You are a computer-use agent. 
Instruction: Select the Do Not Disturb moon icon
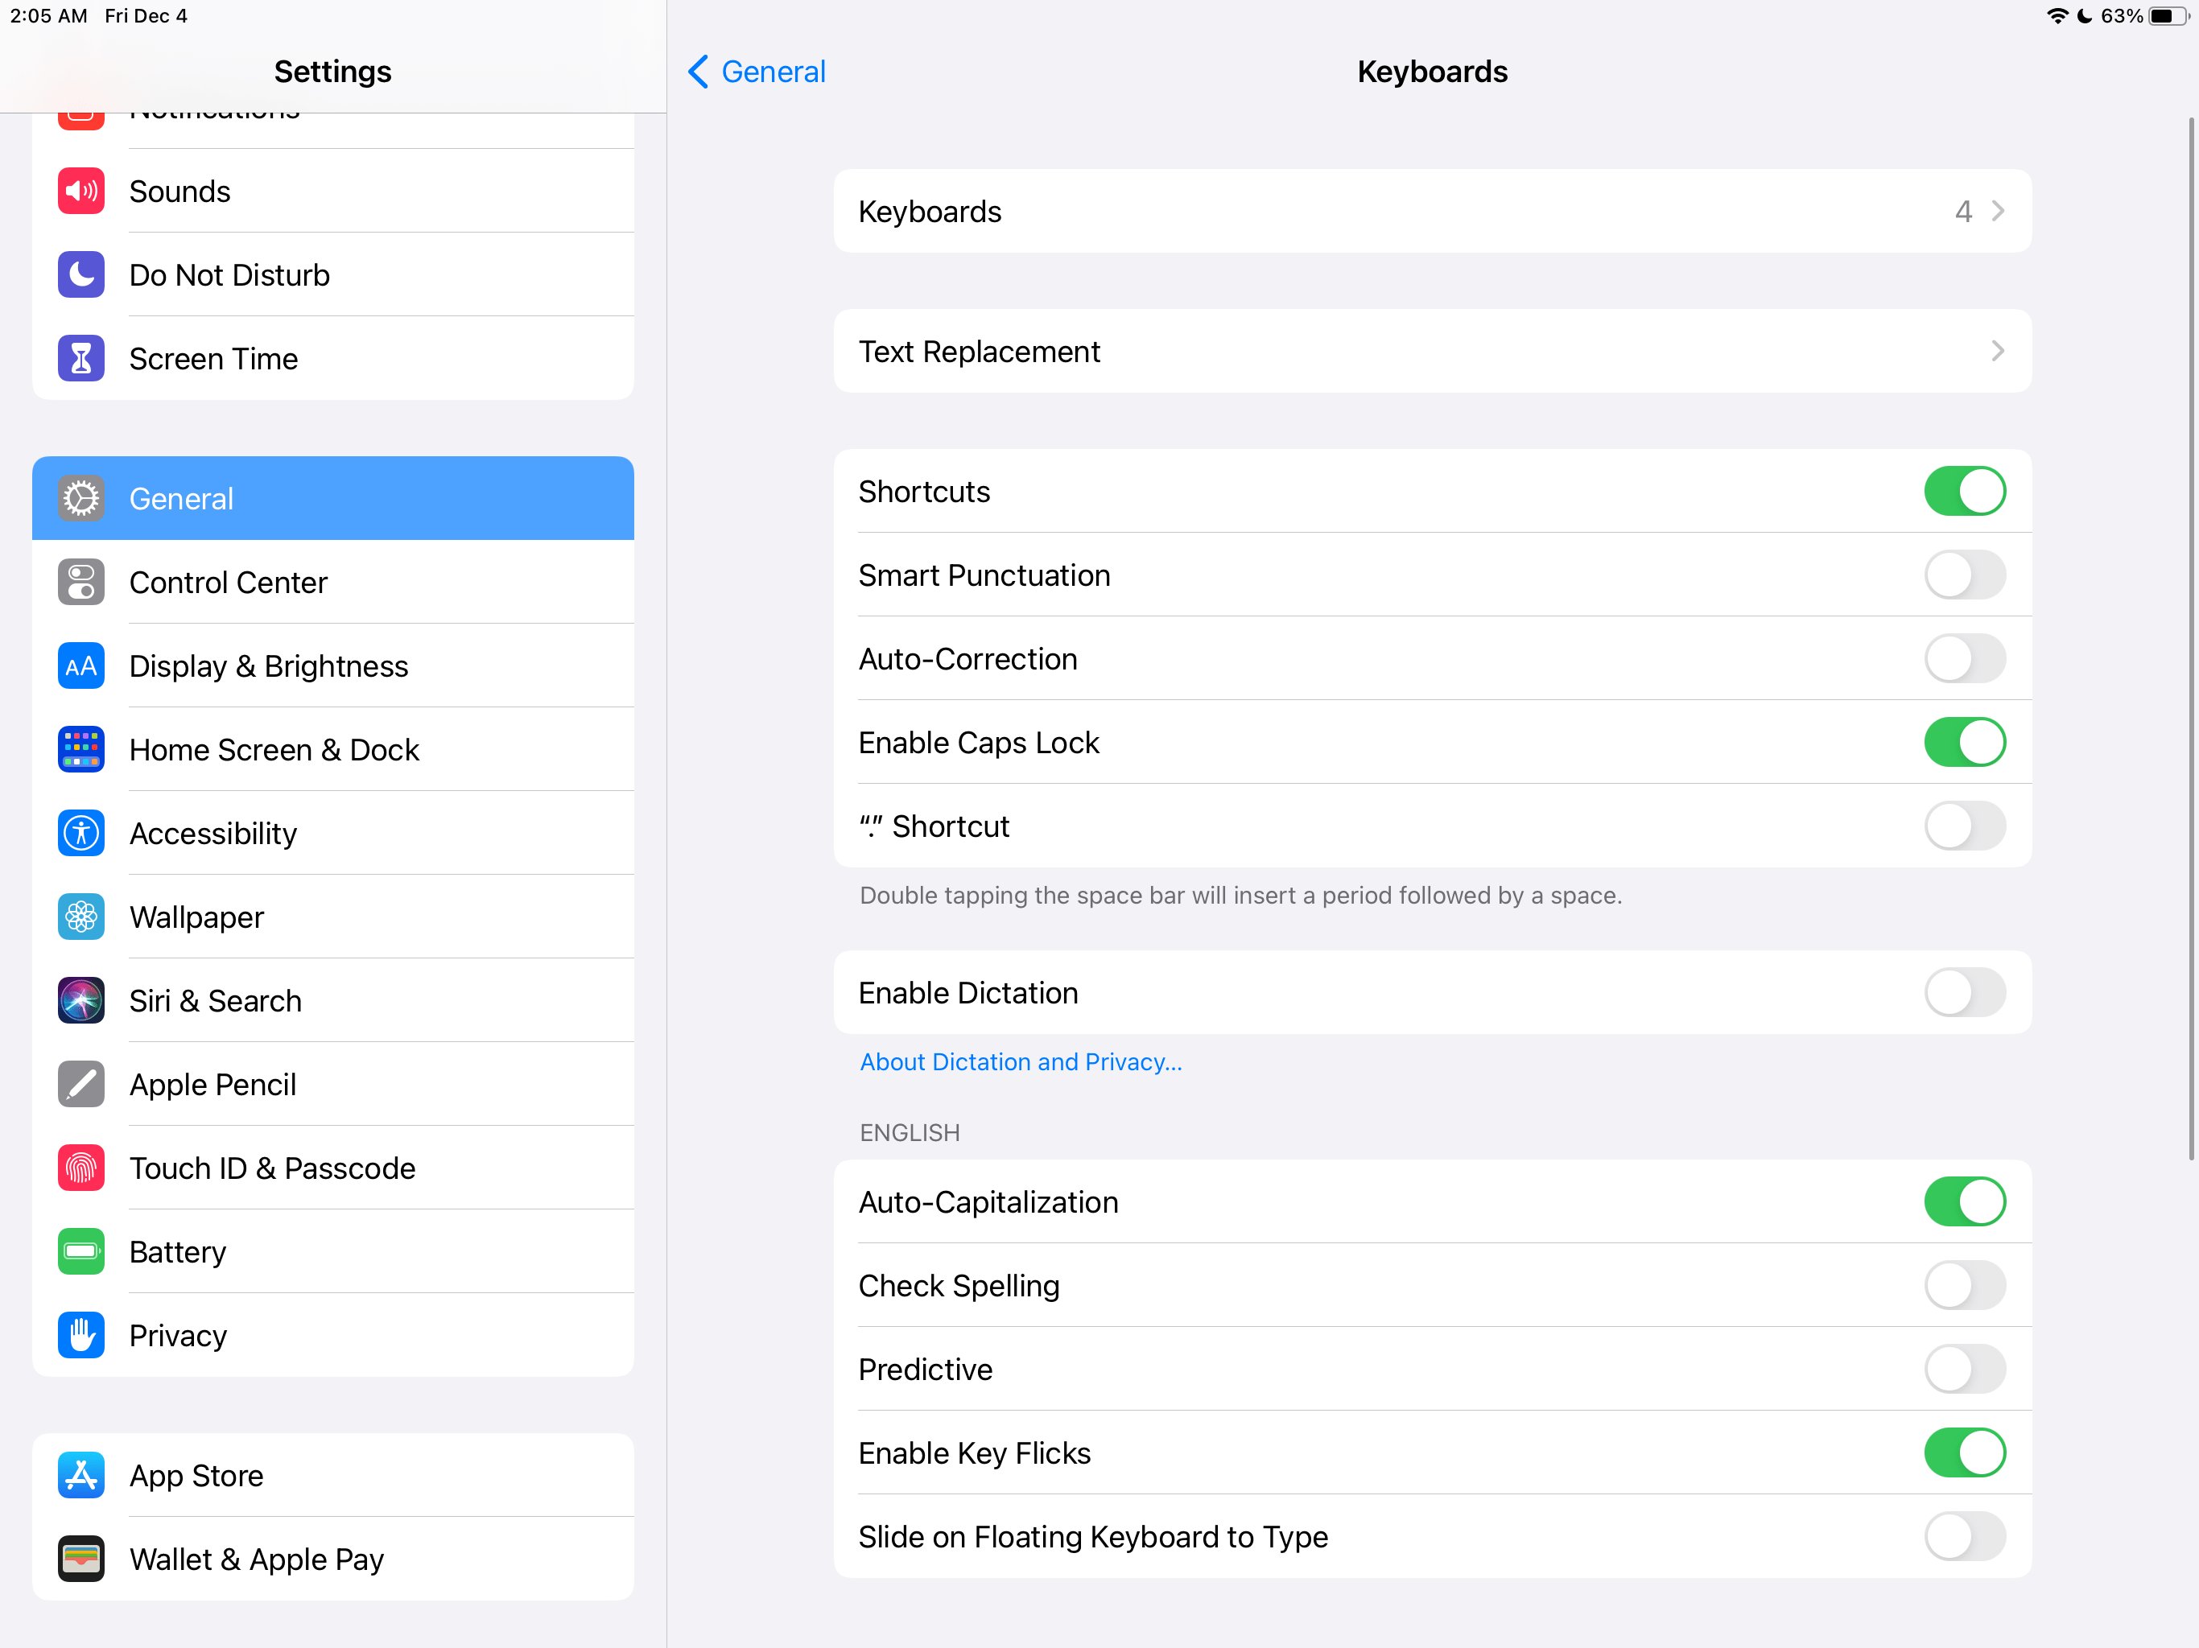tap(80, 274)
